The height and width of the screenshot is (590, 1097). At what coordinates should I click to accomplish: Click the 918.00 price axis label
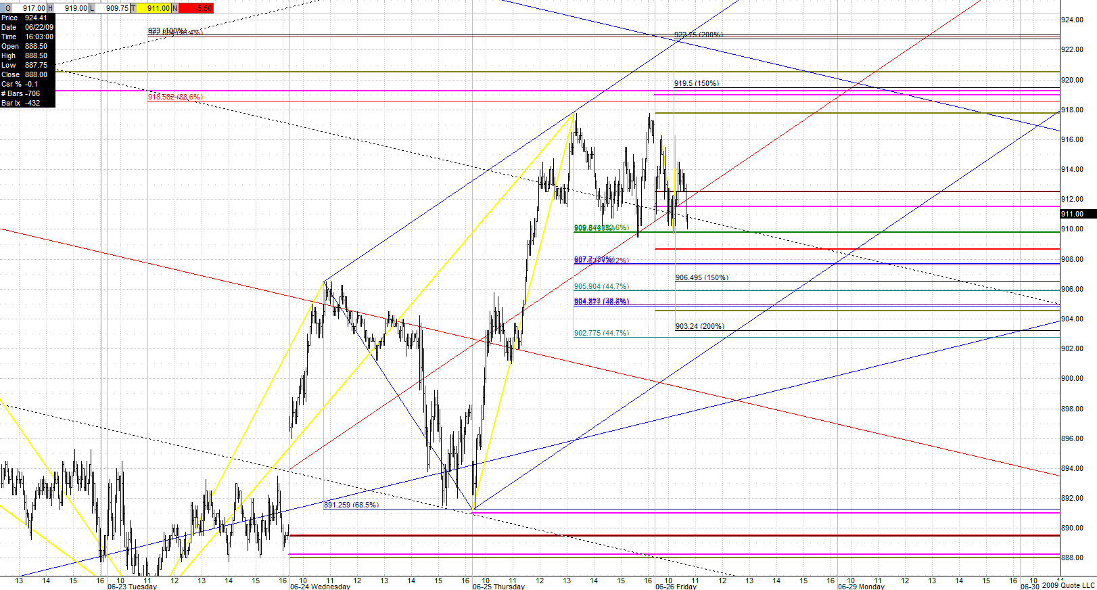click(x=1073, y=110)
